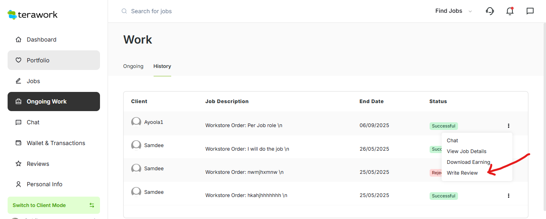Switch to the Ongoing tab
The width and height of the screenshot is (546, 219).
pos(133,66)
